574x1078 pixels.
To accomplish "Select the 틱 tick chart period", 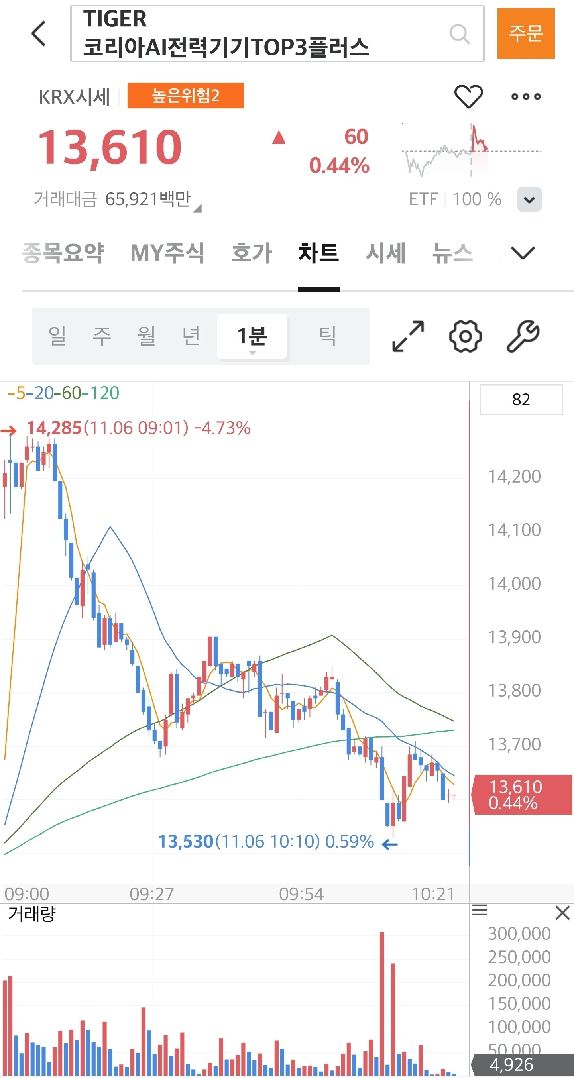I will click(327, 336).
